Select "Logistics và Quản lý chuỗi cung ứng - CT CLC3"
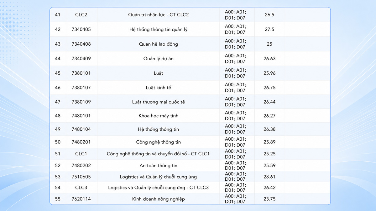 (x=159, y=188)
